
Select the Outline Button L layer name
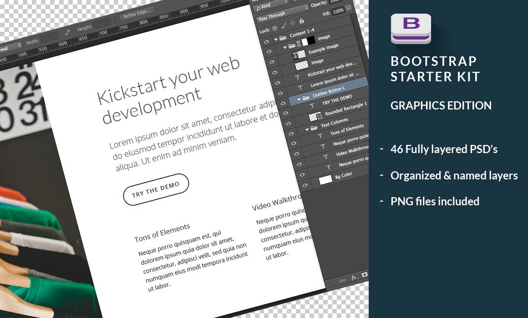pos(329,92)
